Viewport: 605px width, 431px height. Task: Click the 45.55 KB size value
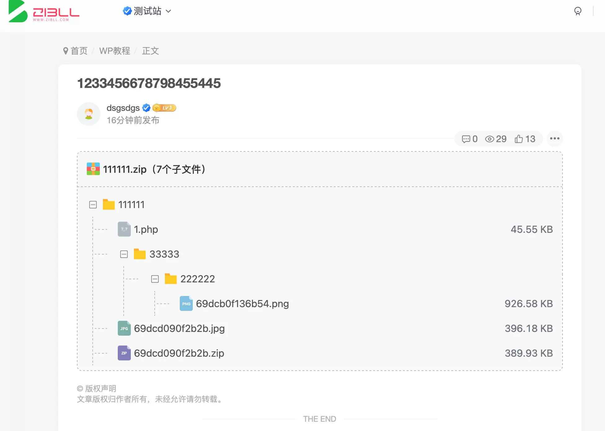532,229
